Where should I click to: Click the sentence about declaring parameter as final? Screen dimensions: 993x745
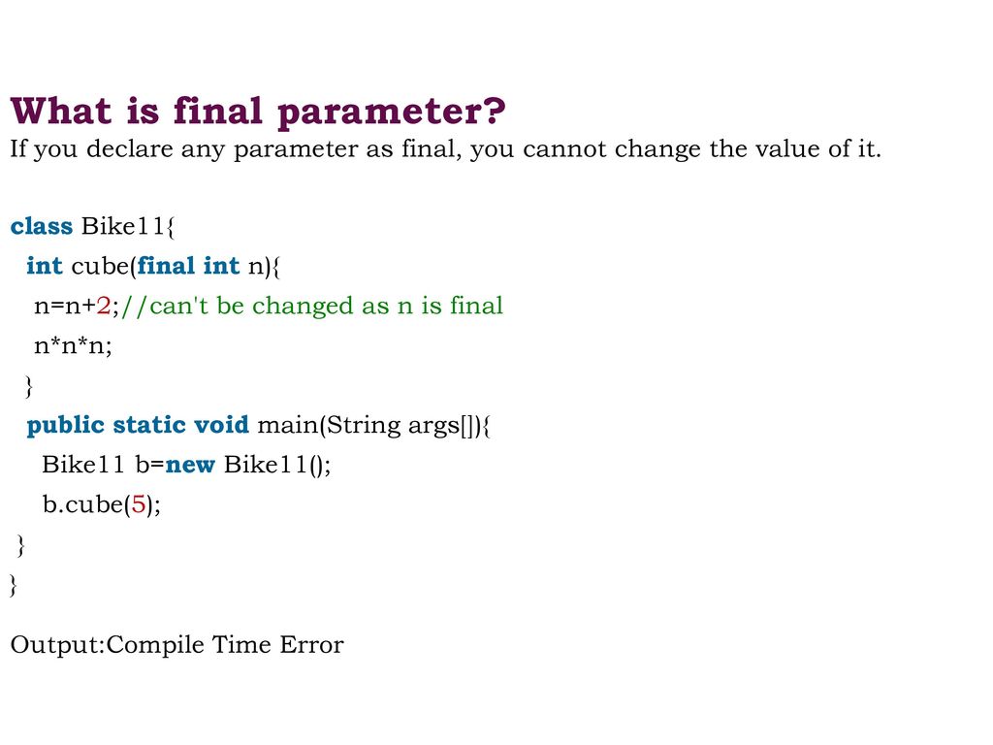[x=445, y=149]
